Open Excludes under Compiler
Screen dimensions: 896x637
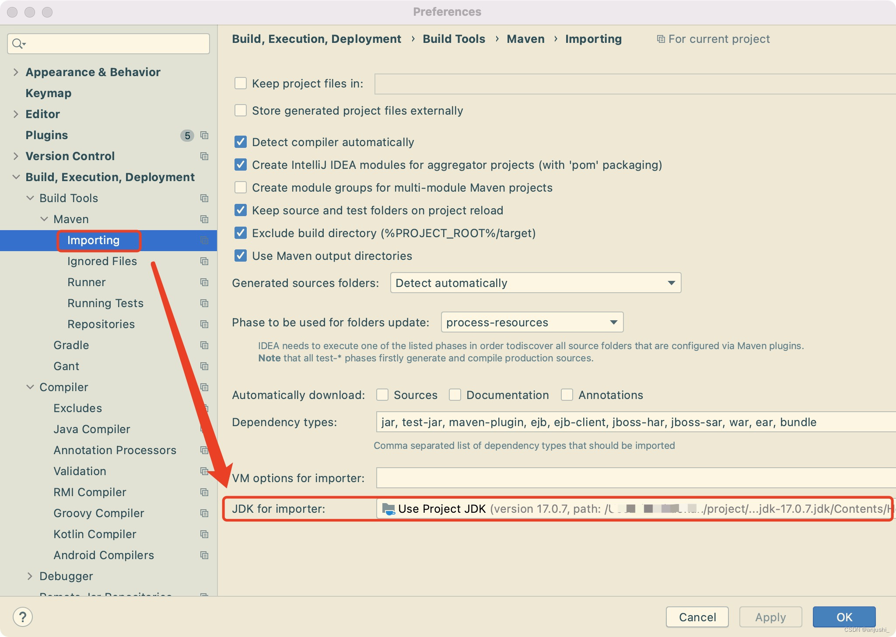[x=77, y=408]
